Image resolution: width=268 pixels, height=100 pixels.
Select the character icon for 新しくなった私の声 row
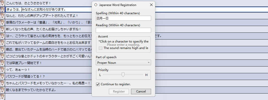[2, 29]
